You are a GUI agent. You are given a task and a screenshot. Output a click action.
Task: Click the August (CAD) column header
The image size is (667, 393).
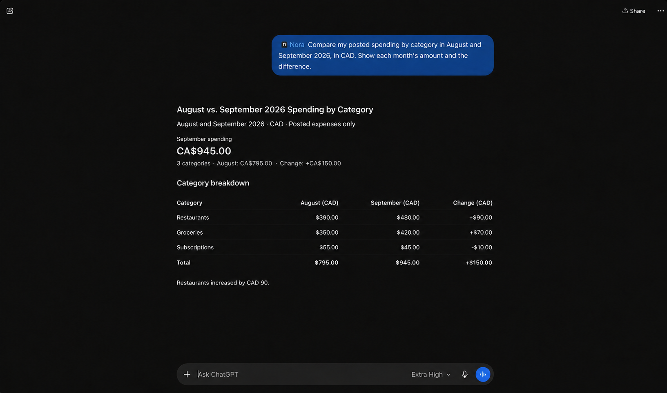point(319,203)
